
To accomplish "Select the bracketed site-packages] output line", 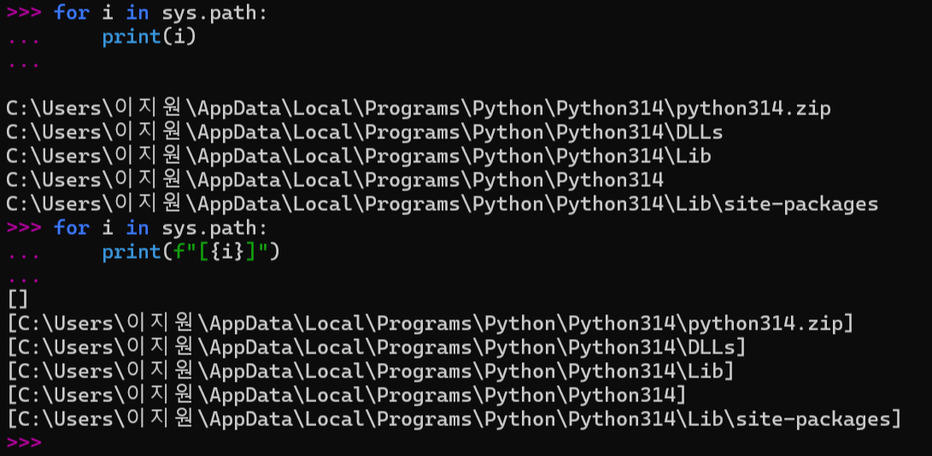I will pyautogui.click(x=454, y=419).
